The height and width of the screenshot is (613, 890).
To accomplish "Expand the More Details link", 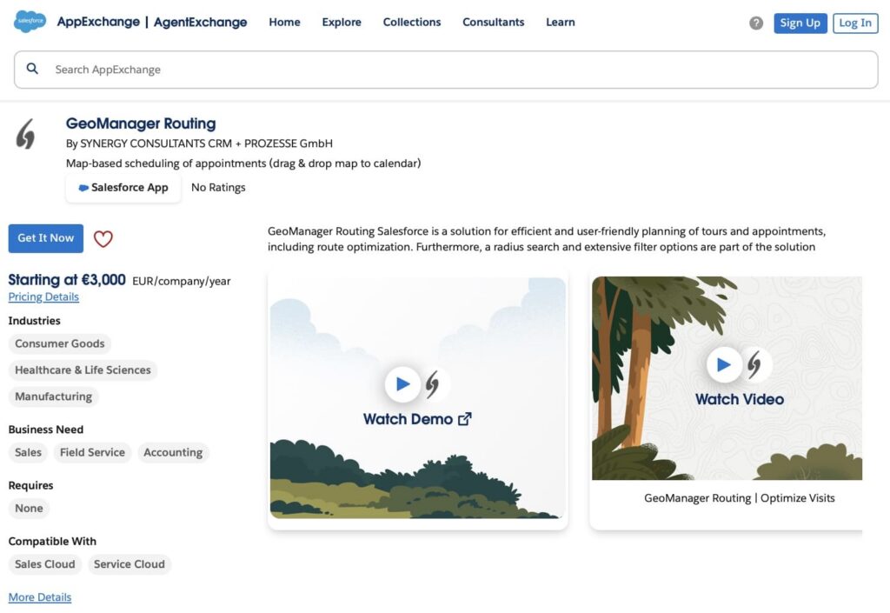I will 40,597.
